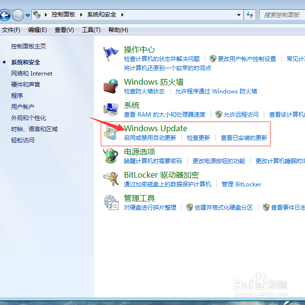Go to 控制面板主页 in sidebar

29,46
